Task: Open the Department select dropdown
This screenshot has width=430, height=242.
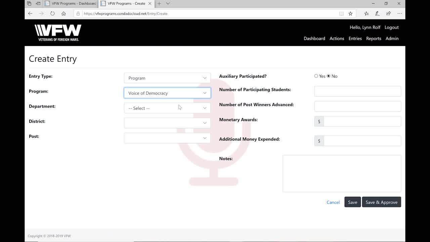Action: pyautogui.click(x=167, y=108)
